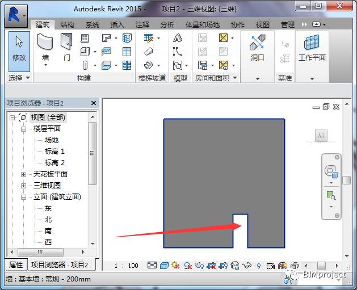Click the Curtain Grid icon
357x290 pixels.
click(x=127, y=52)
